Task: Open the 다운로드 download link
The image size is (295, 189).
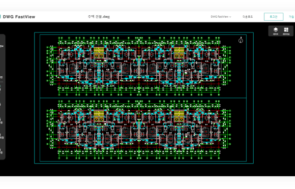Action: 248,17
